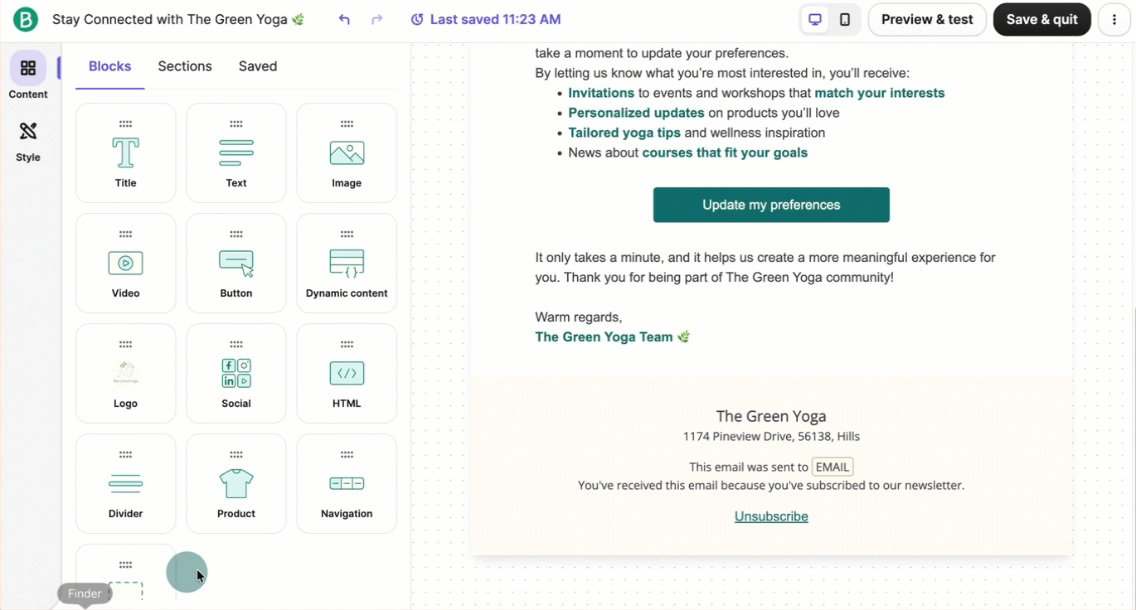Switch to mobile preview mode
Viewport: 1136px width, 610px height.
coord(845,19)
